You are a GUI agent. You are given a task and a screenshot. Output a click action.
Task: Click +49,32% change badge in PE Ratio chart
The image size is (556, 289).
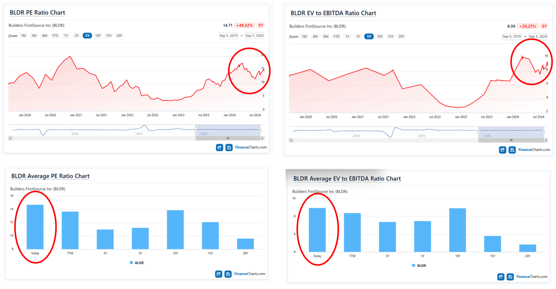click(244, 25)
